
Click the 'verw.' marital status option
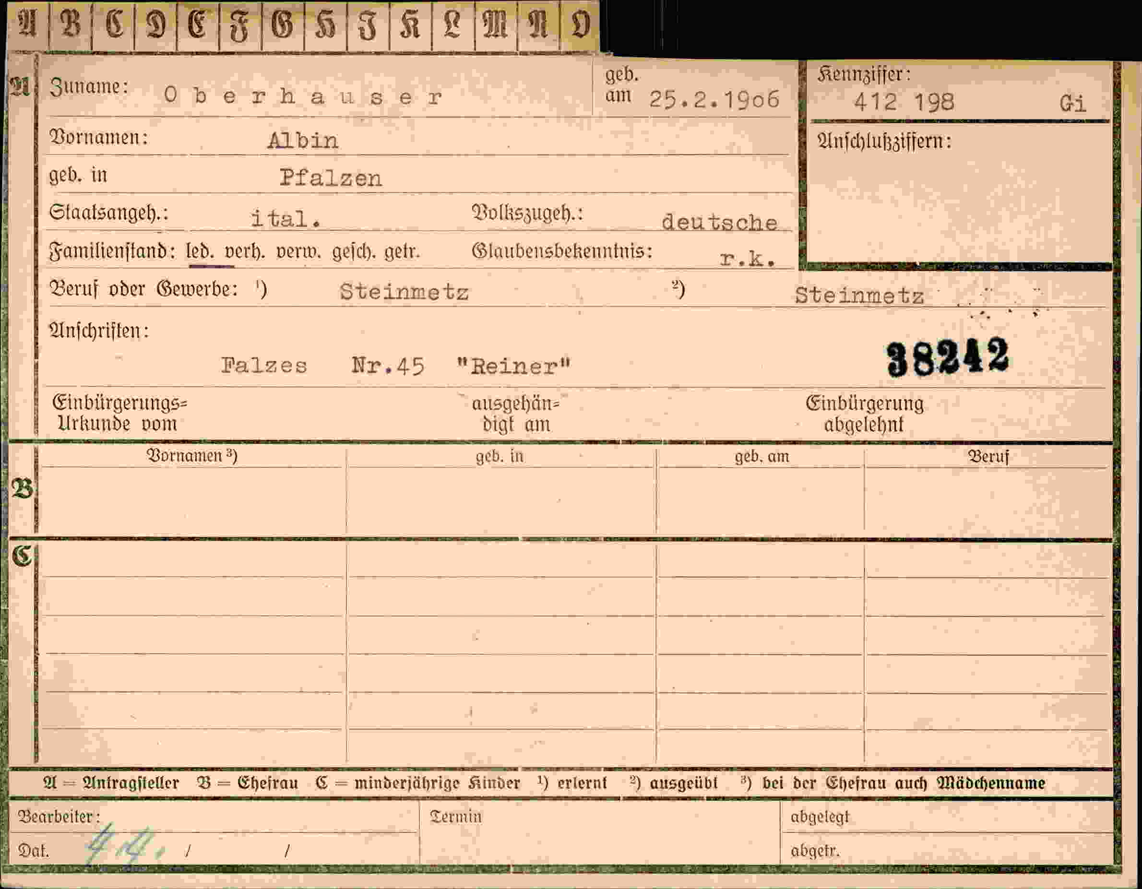click(298, 252)
